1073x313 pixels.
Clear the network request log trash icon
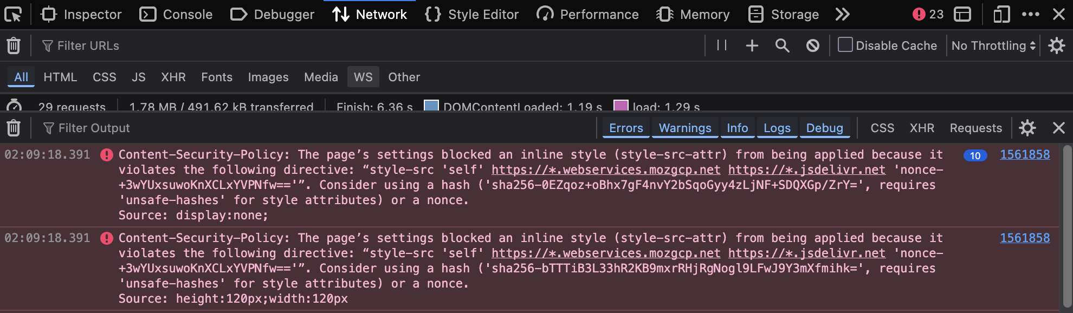[14, 46]
